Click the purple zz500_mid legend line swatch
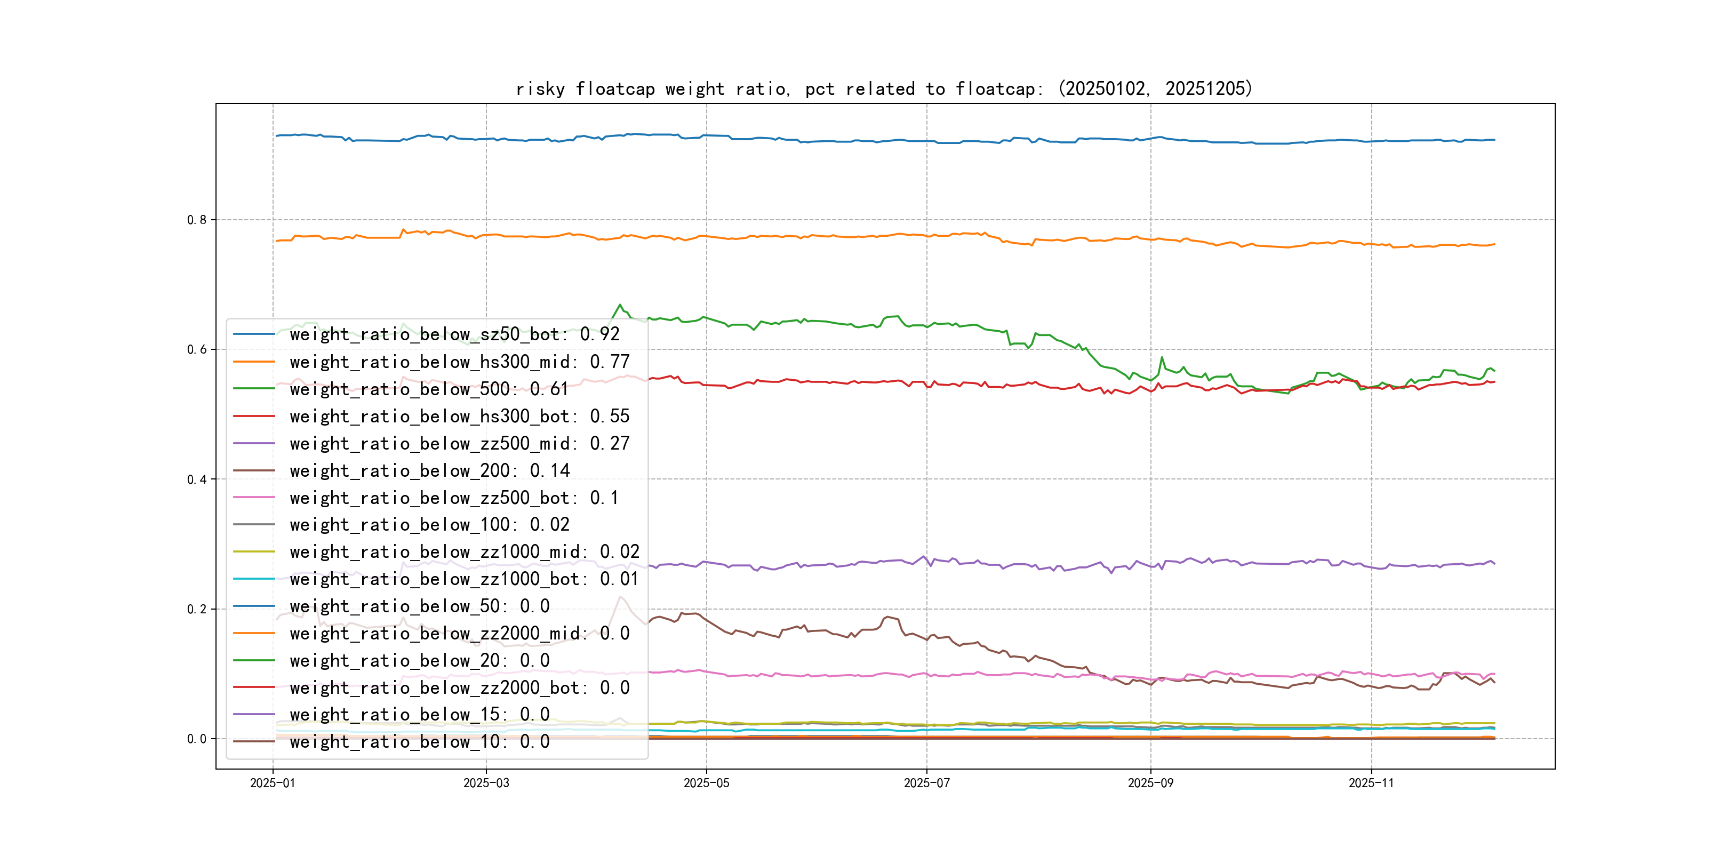The width and height of the screenshot is (1728, 864). pyautogui.click(x=253, y=443)
